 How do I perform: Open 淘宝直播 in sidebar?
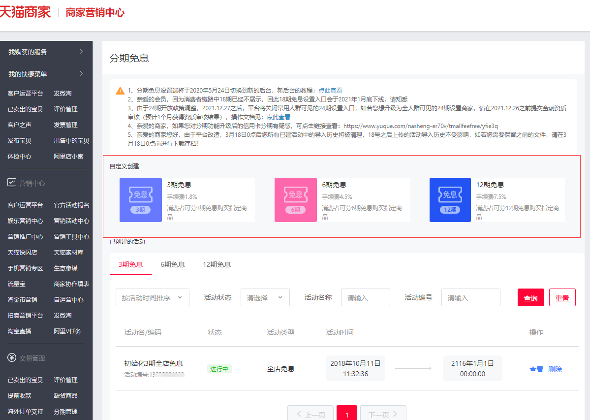pyautogui.click(x=19, y=331)
